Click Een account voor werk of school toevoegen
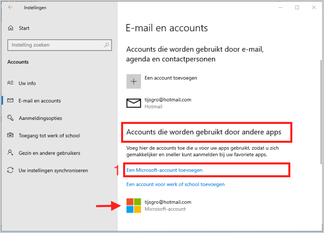 pyautogui.click(x=175, y=184)
